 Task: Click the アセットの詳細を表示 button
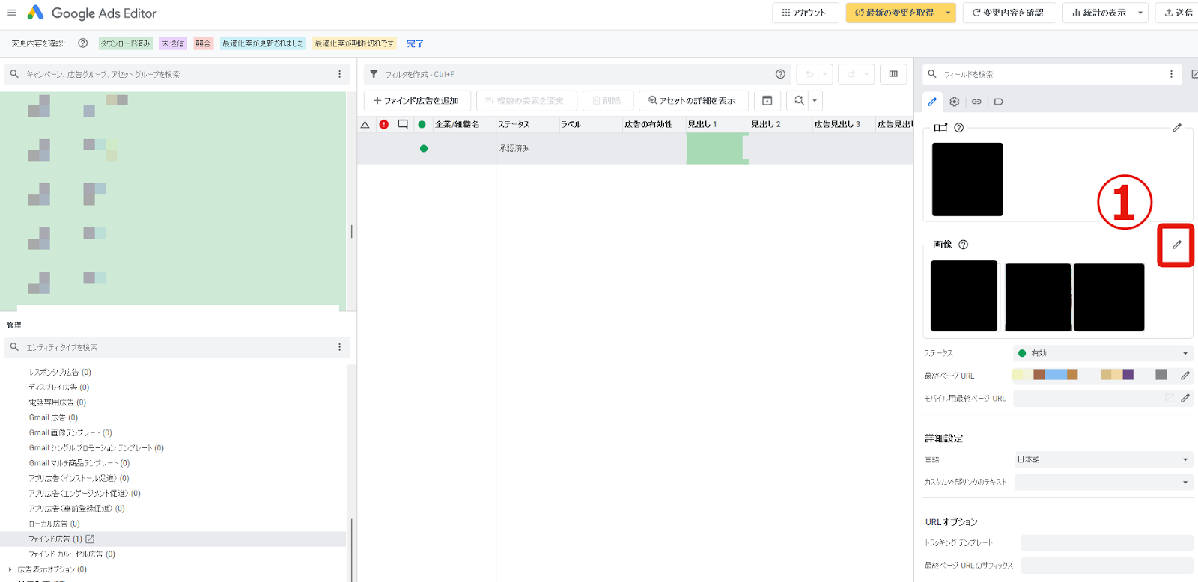[x=693, y=100]
